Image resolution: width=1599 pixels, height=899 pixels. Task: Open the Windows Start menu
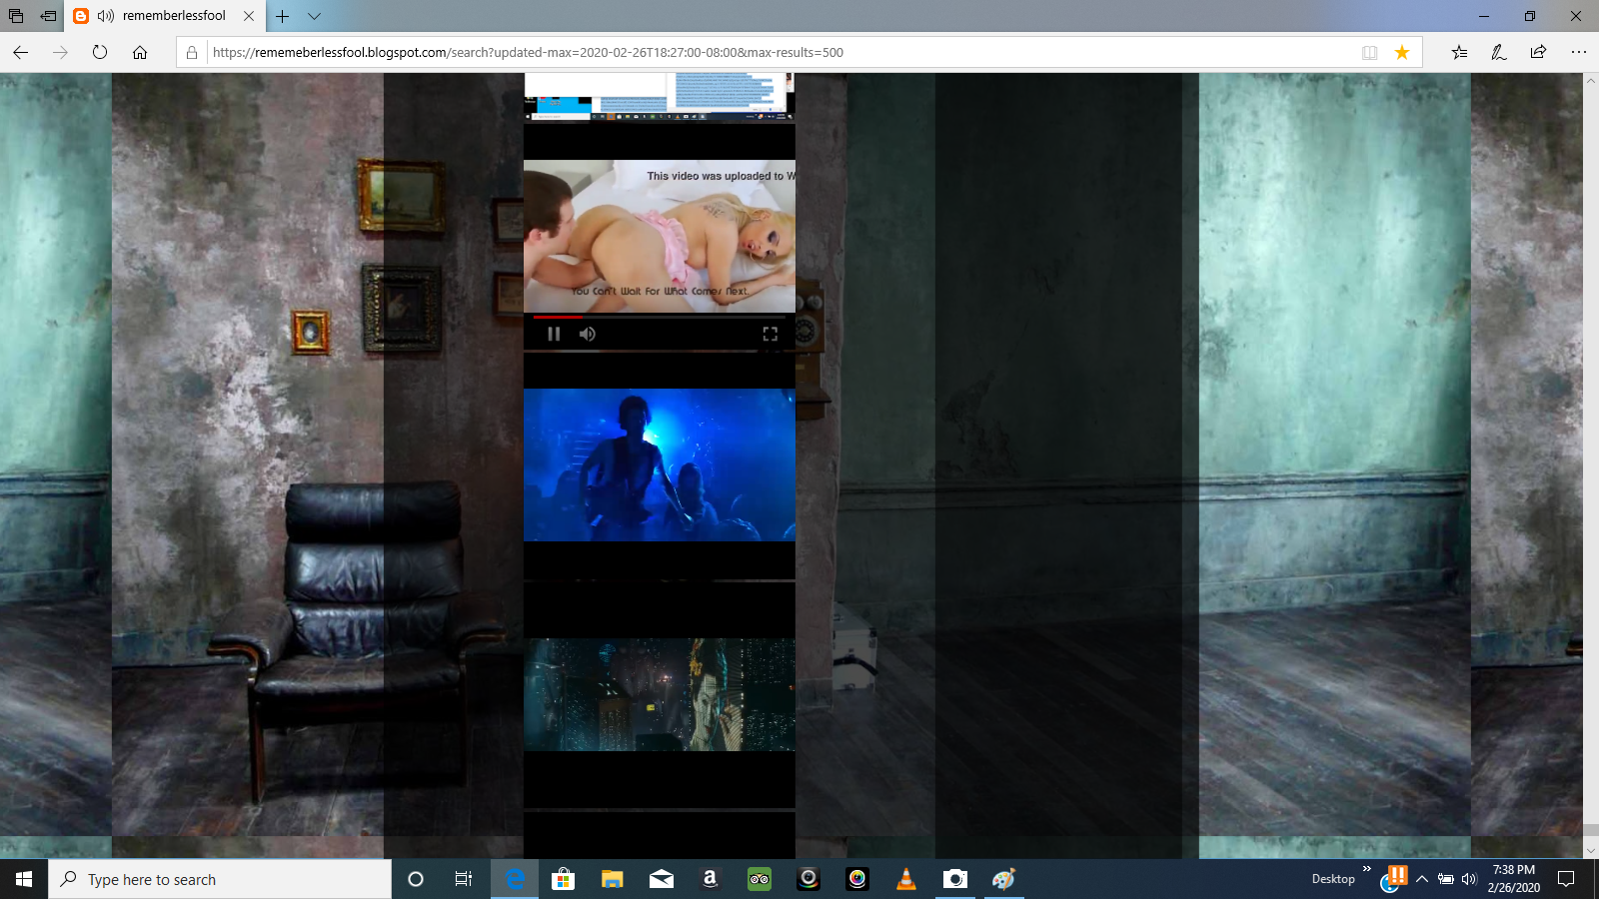tap(24, 879)
